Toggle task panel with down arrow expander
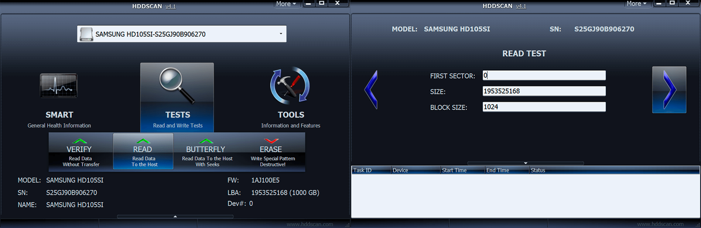701x228 pixels. pos(526,163)
